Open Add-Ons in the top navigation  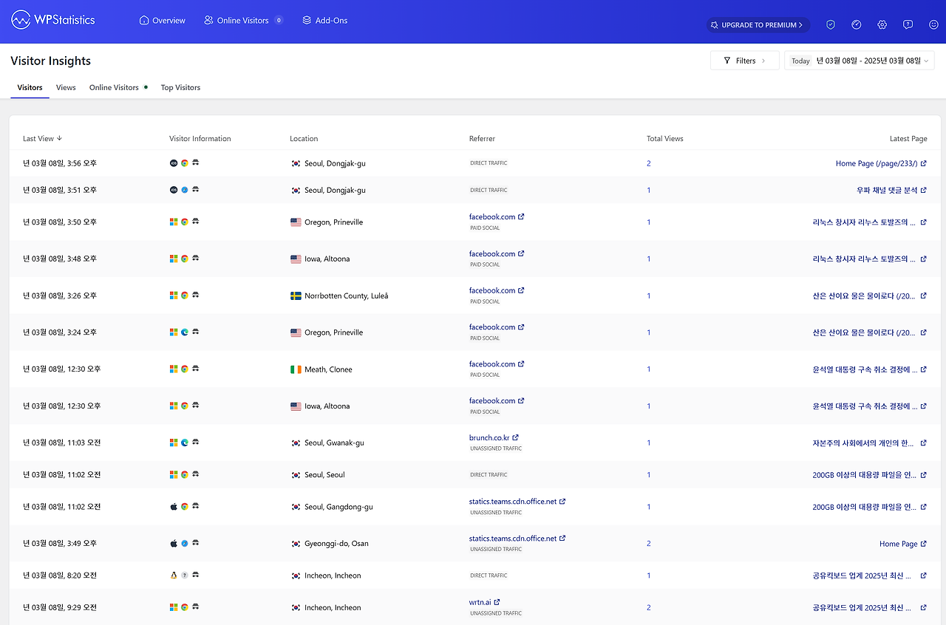coord(325,21)
